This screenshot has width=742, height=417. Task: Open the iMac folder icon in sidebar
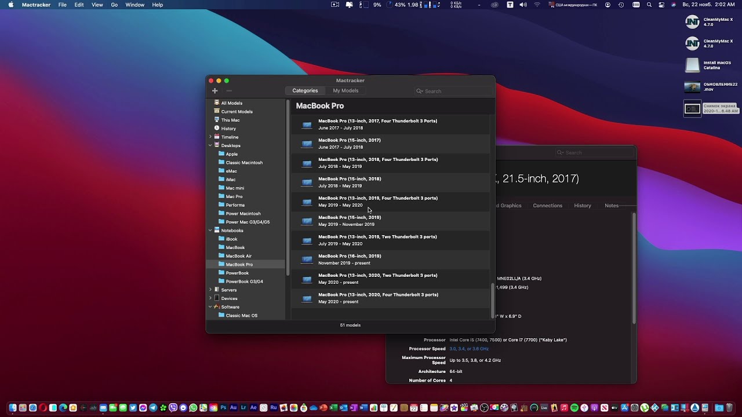point(221,180)
